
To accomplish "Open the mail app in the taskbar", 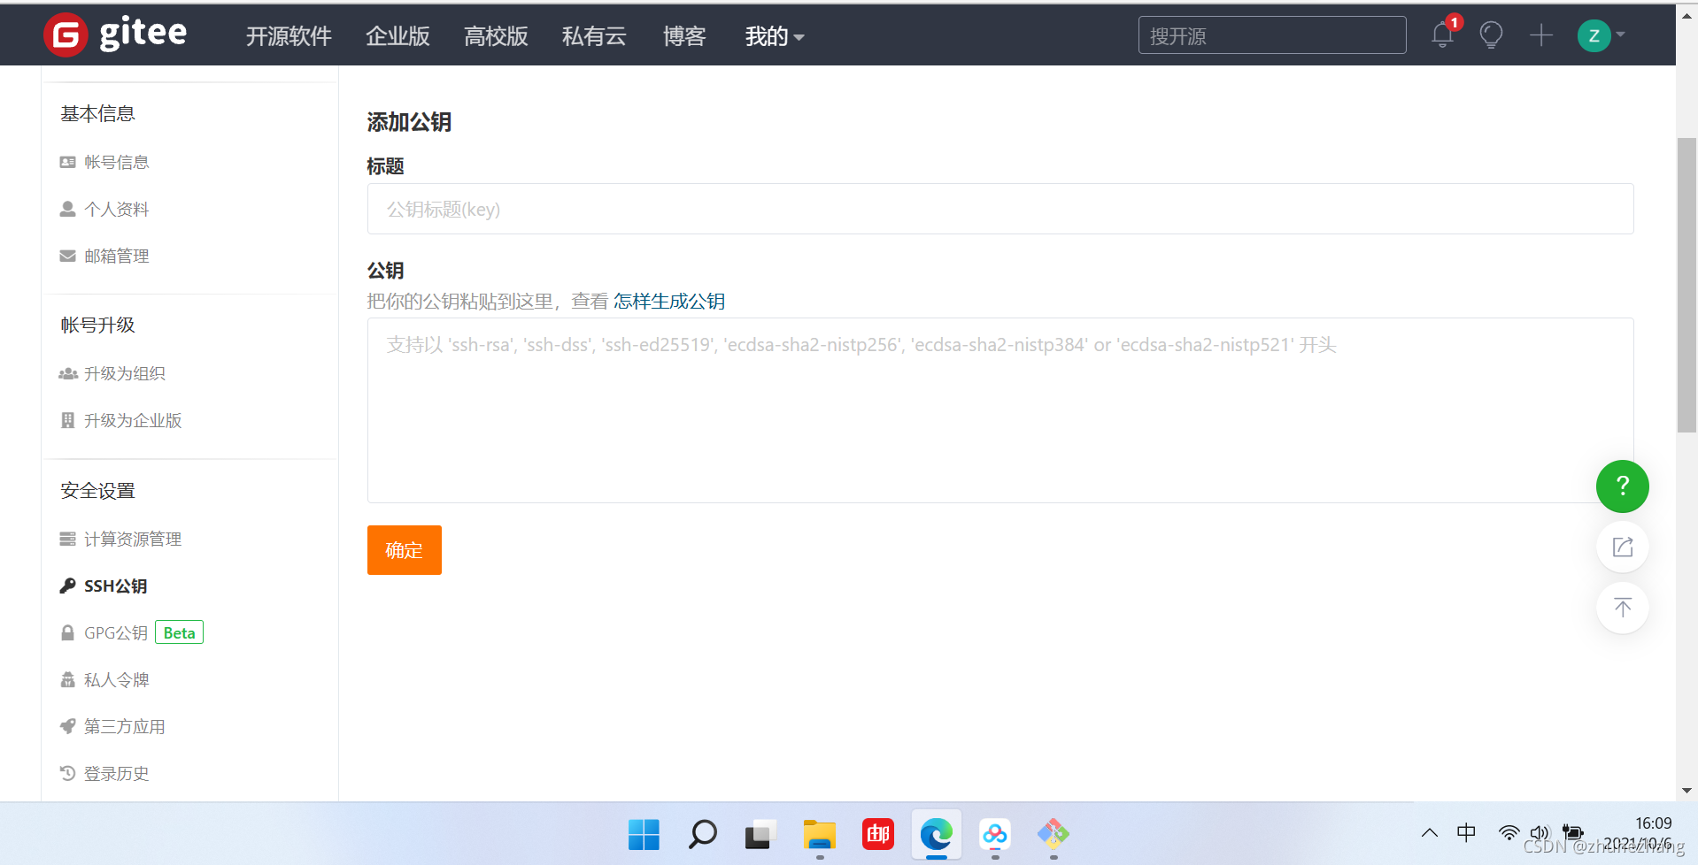I will [x=877, y=834].
